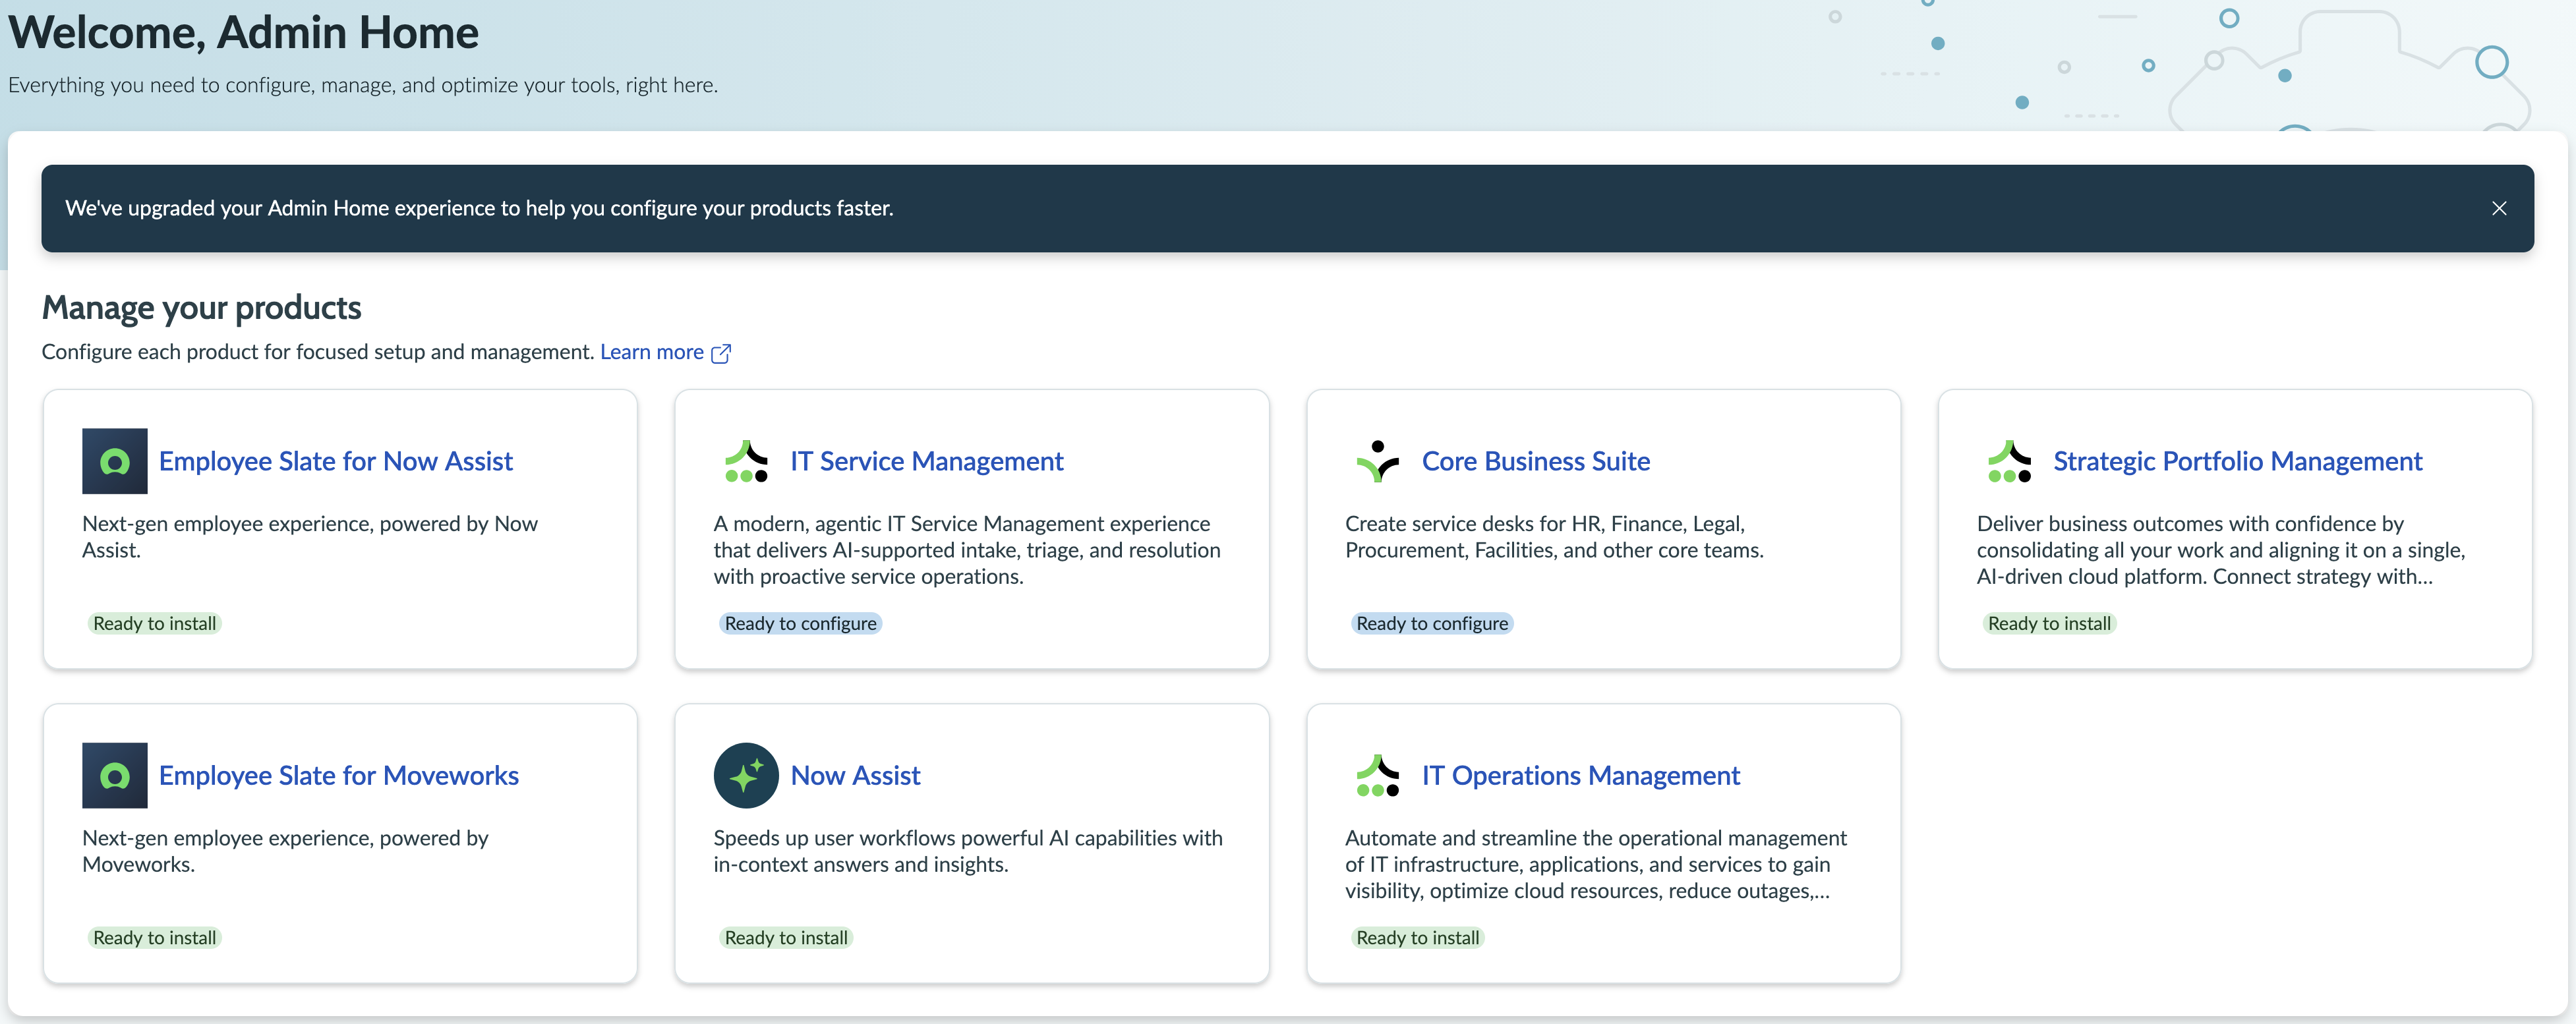Click Ready to configure badge on Core Business Suite
Viewport: 2576px width, 1024px height.
pos(1432,623)
